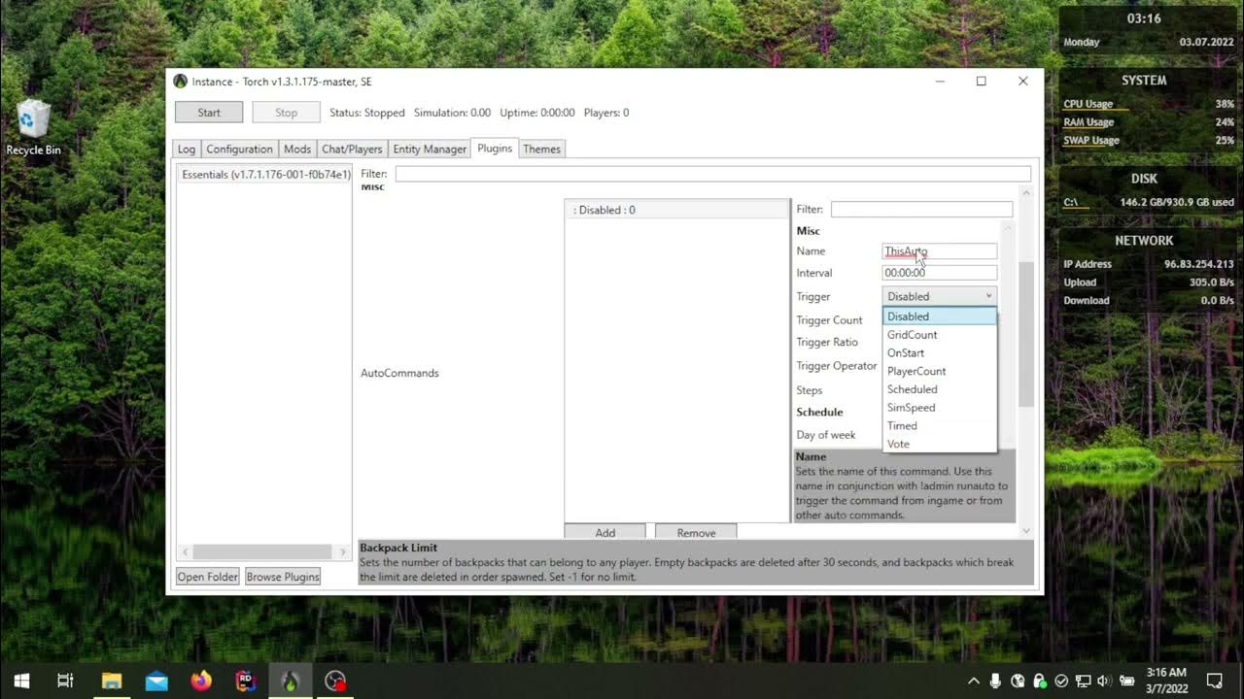
Task: Click Browse Plugins button
Action: (x=283, y=577)
